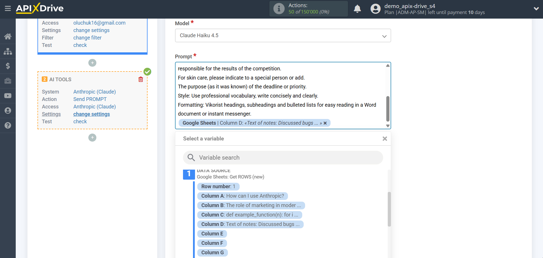This screenshot has height=258, width=543.
Task: Open the Model dropdown showing Claude Haiku 4.5
Action: (x=283, y=35)
